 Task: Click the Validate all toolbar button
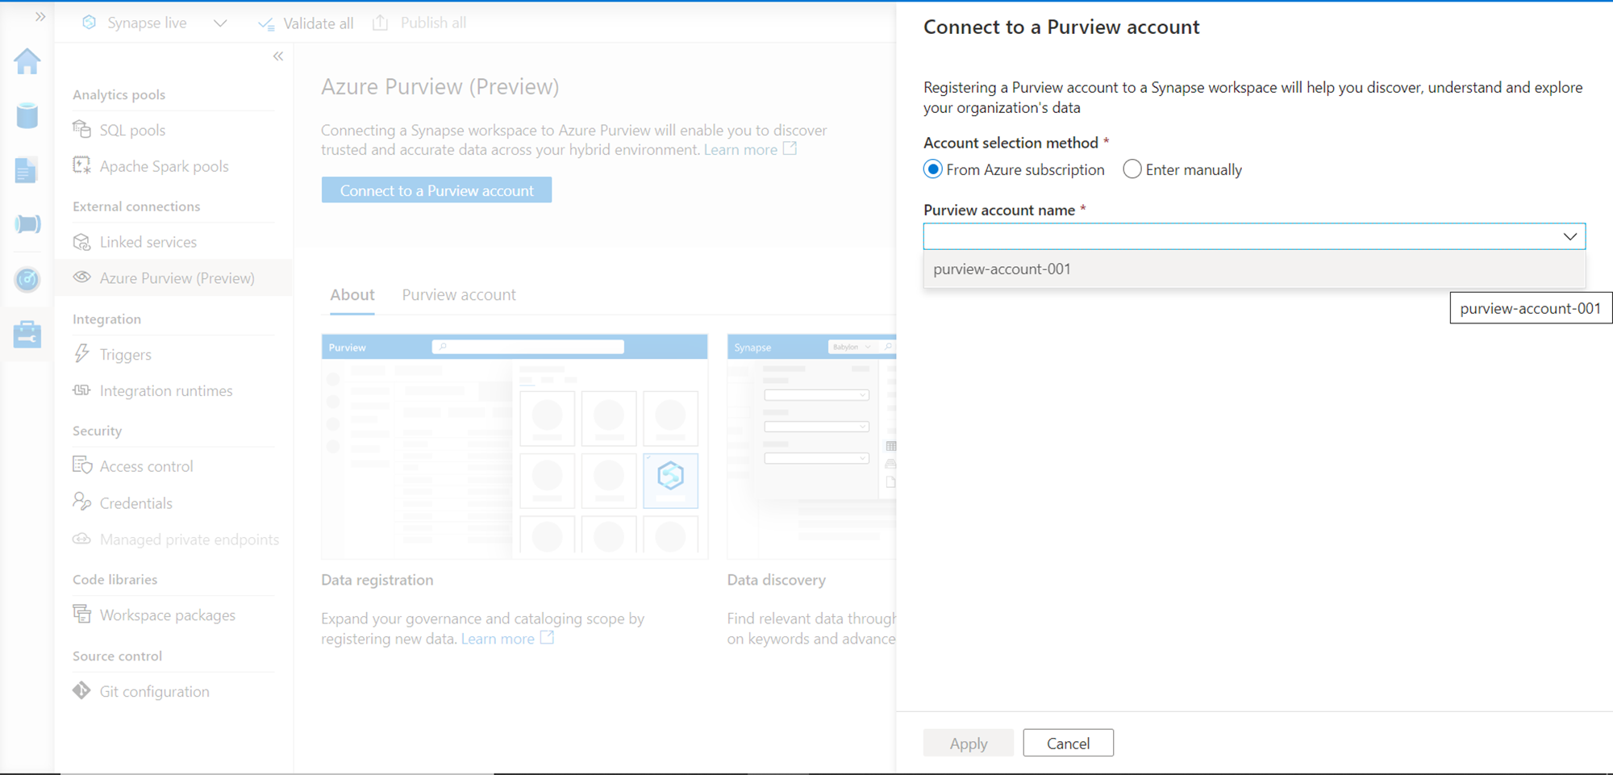(x=306, y=23)
